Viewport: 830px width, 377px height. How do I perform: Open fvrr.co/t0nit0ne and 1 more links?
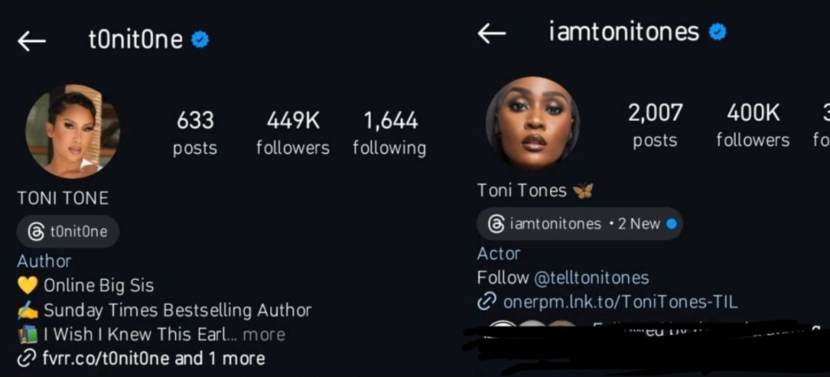153,359
